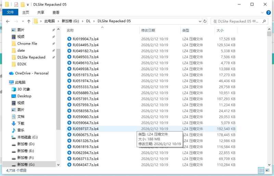Click the Properties icon in title bar
274x176 pixels.
click(16, 4)
